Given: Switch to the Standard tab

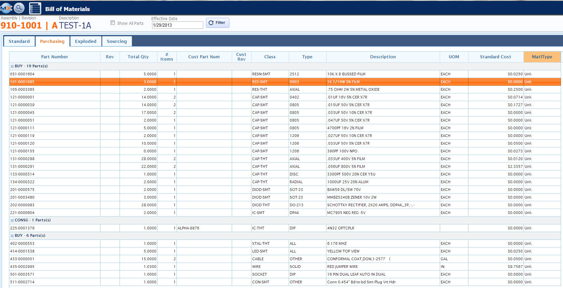Looking at the screenshot, I should [19, 42].
